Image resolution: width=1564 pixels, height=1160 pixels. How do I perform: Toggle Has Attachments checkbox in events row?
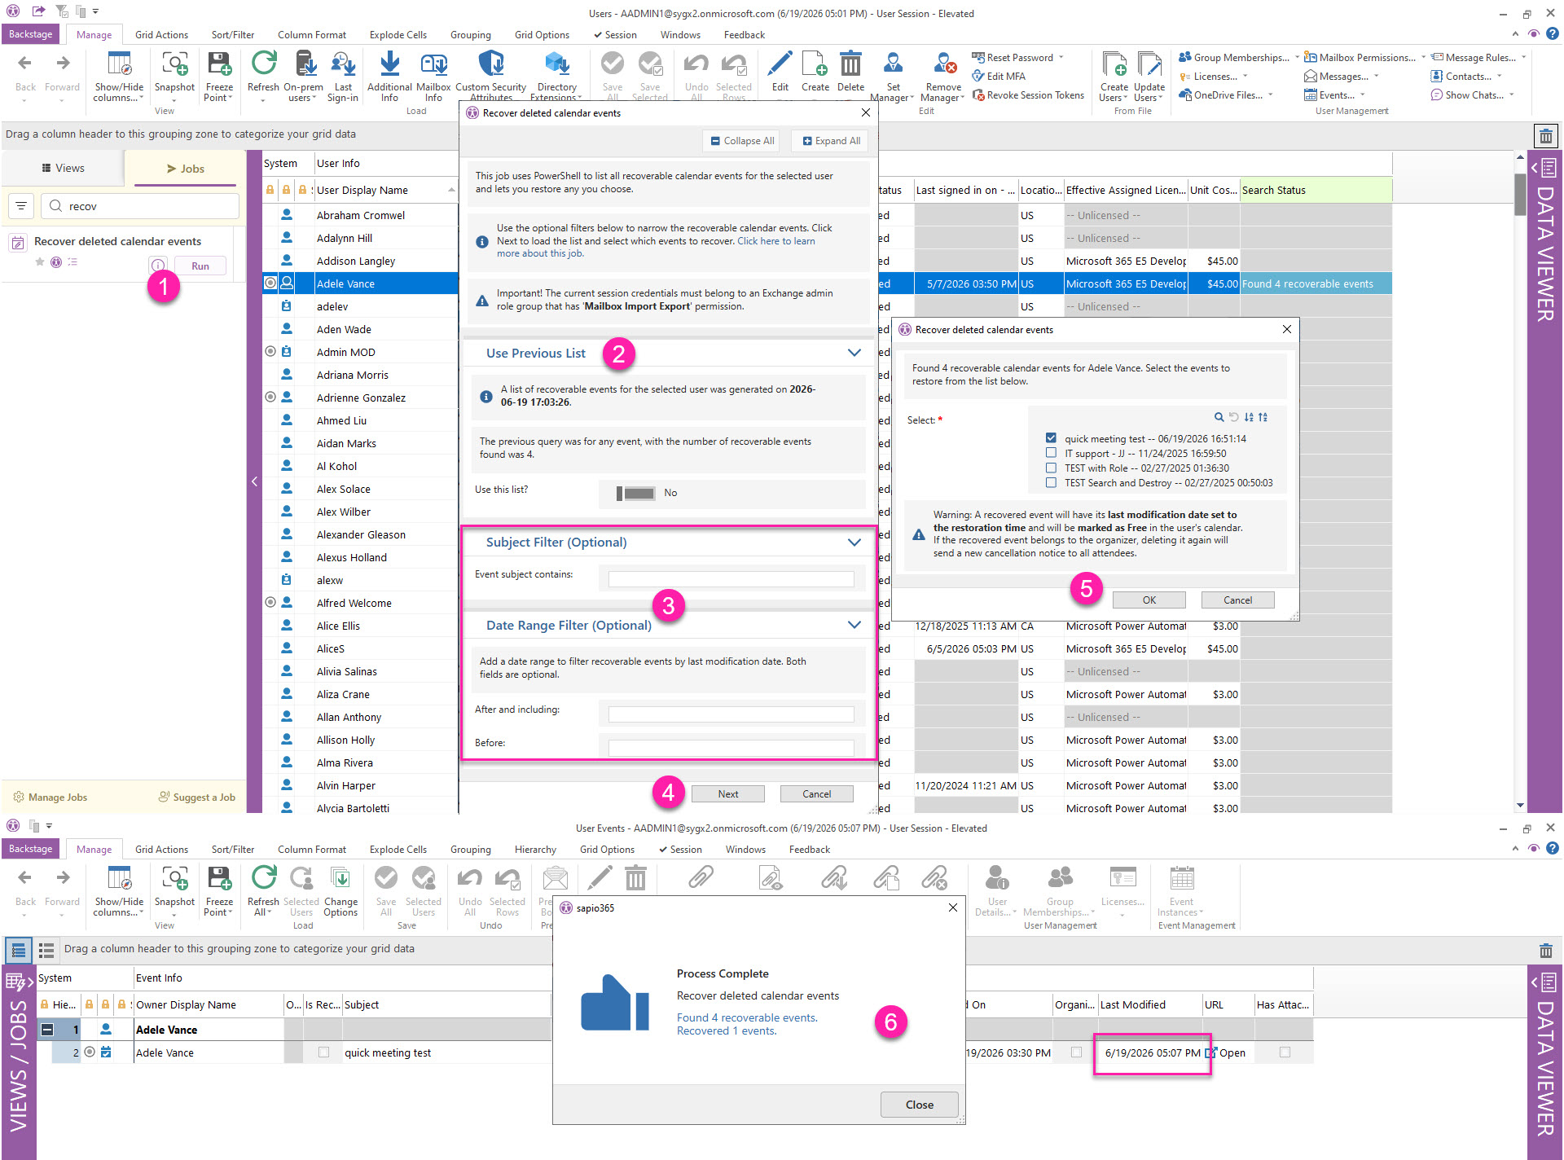(1285, 1052)
